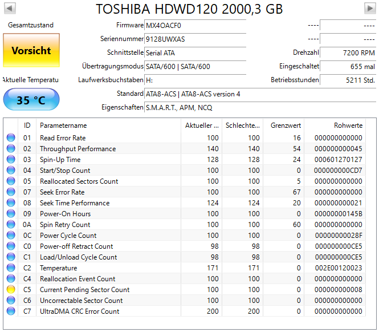Go to previous disk with left arrow
379x332 pixels.
coord(10,8)
